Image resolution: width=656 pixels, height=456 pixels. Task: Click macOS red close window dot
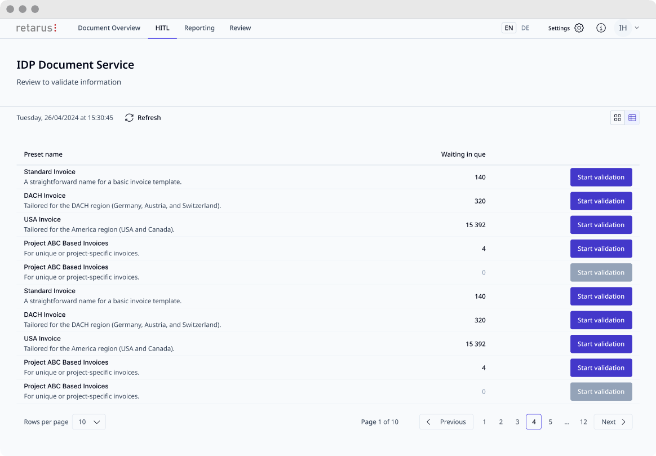tap(11, 9)
